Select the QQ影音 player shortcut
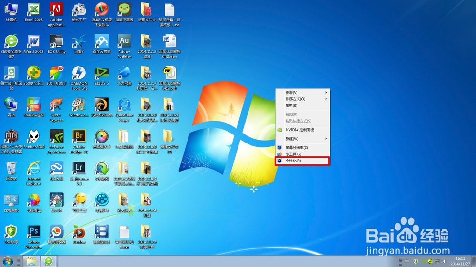Screen dimensions: 476x267 [x=102, y=203]
